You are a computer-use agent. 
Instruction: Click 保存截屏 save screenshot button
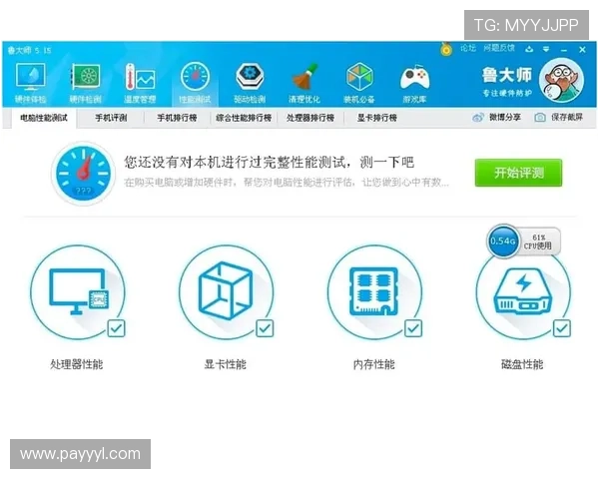pyautogui.click(x=559, y=118)
